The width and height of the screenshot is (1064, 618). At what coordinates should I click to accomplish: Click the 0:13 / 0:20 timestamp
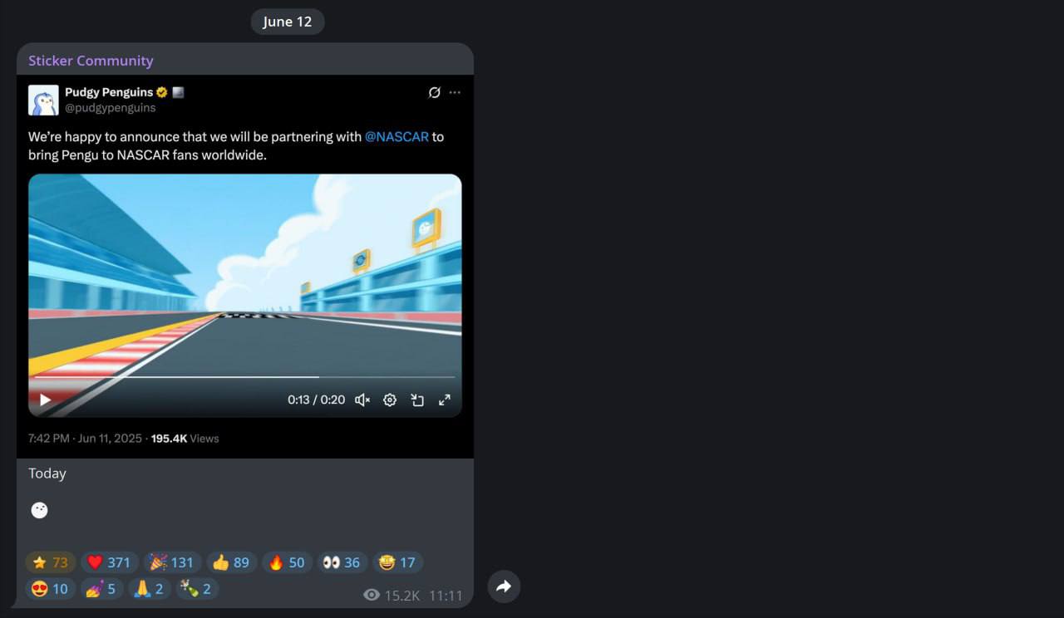tap(316, 400)
